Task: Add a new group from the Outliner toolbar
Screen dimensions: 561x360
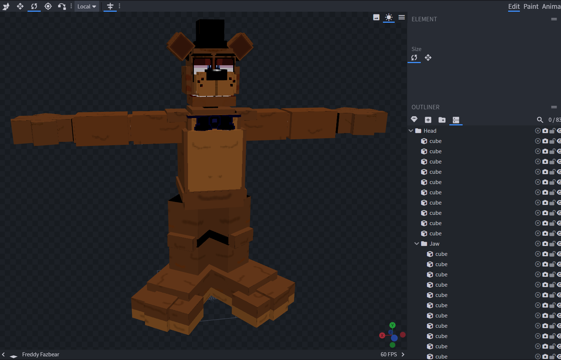Action: (x=442, y=120)
